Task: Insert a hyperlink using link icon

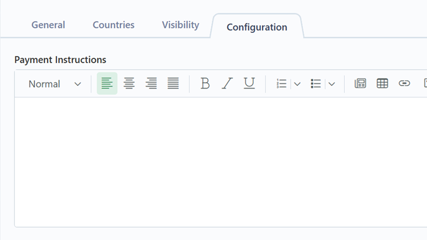Action: (x=404, y=84)
